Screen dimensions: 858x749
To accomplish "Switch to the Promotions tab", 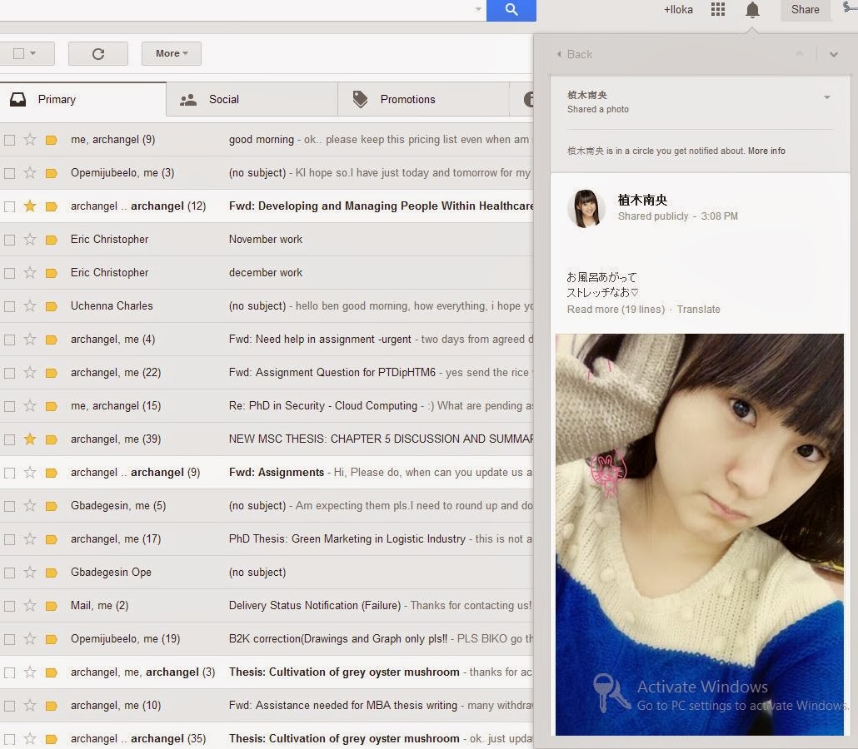I will point(423,100).
